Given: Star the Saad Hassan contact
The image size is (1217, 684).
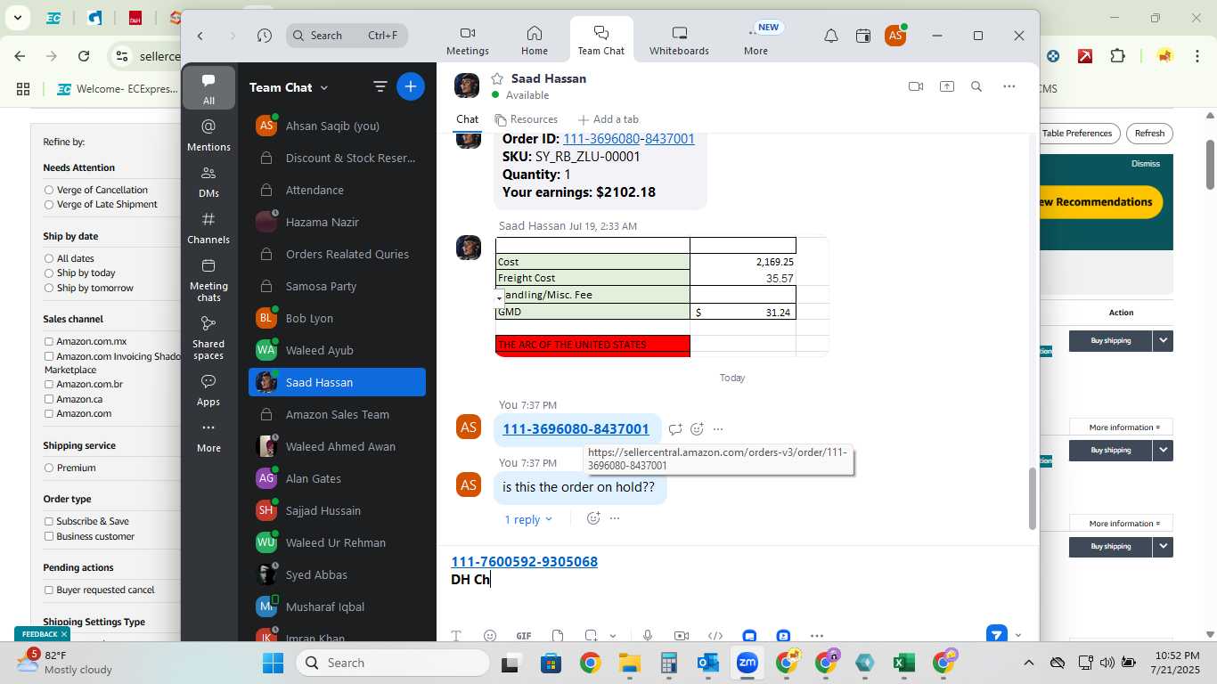Looking at the screenshot, I should [497, 78].
